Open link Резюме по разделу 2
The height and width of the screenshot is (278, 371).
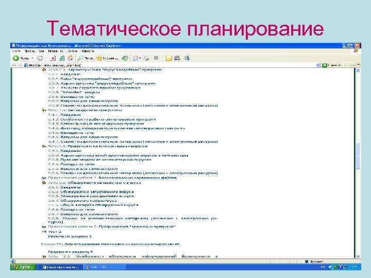point(70,236)
